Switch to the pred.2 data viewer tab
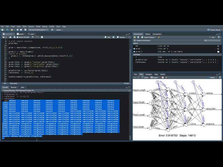 (x=21, y=34)
